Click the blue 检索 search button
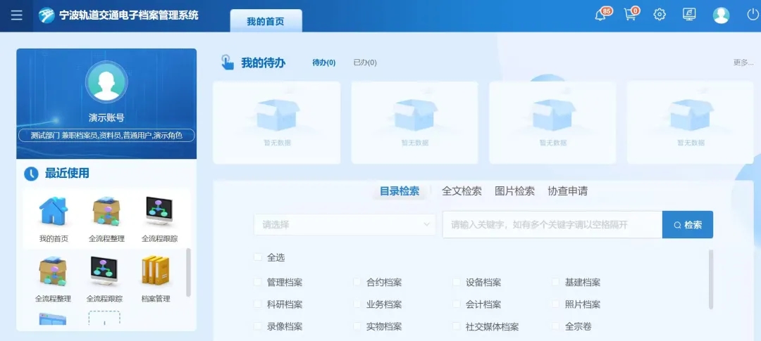 (x=687, y=225)
